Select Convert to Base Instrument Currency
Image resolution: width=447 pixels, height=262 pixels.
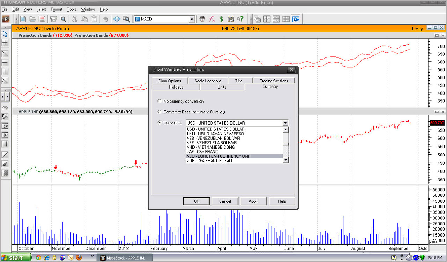click(x=160, y=112)
